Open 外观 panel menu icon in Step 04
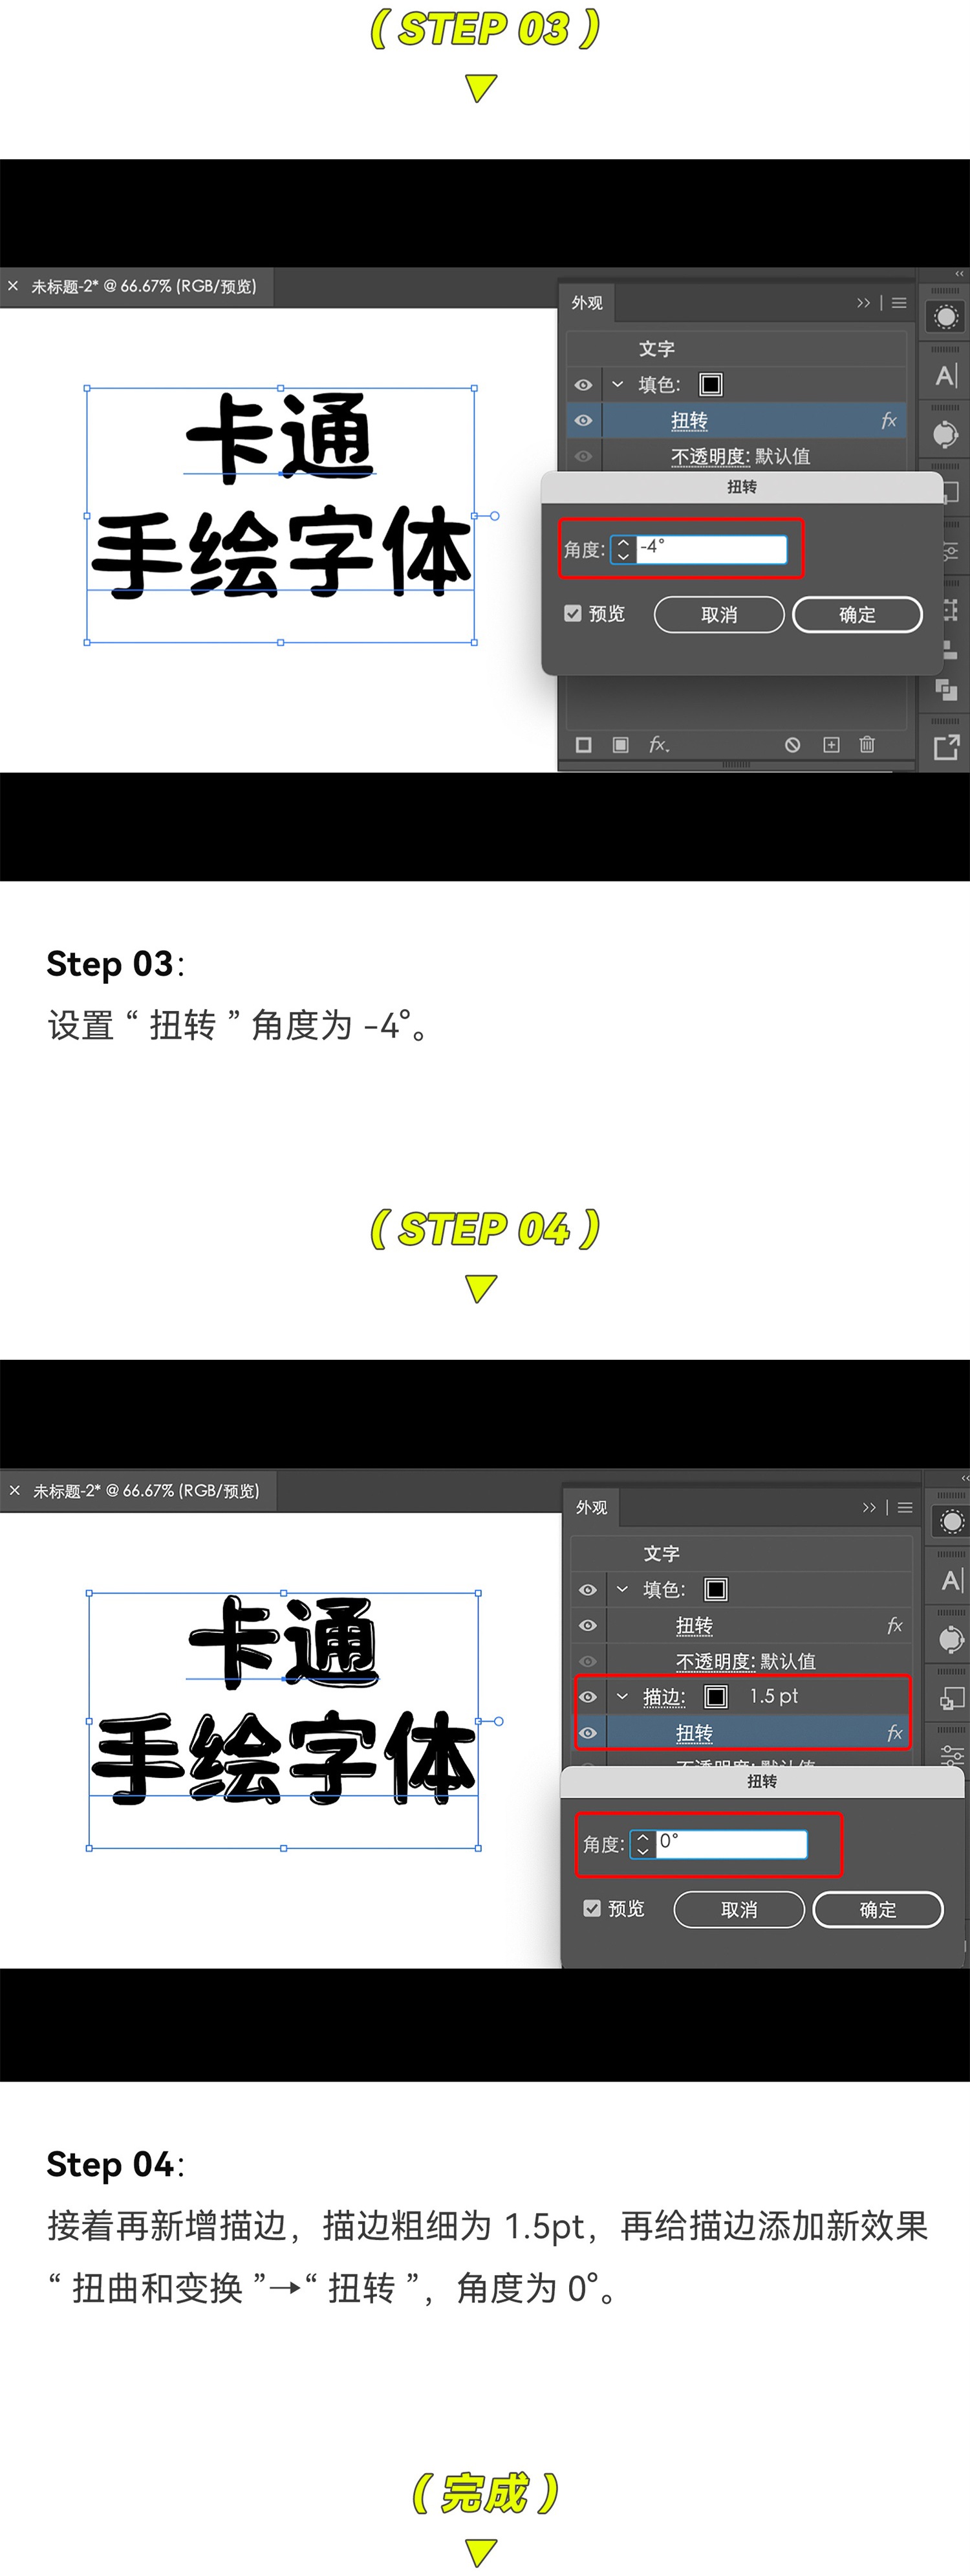Viewport: 970px width, 2576px height. coord(905,1508)
